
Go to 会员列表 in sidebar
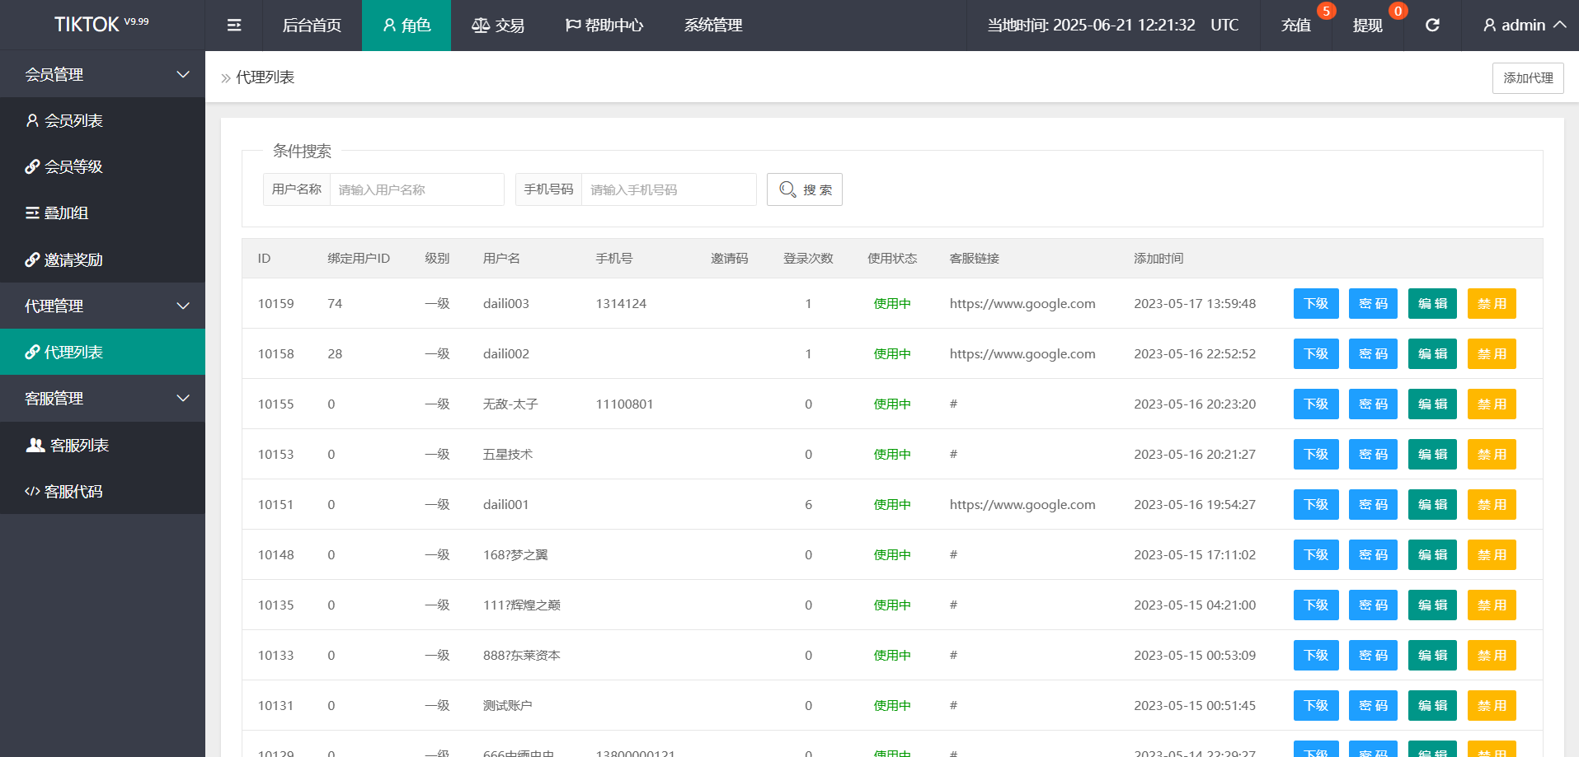(103, 120)
